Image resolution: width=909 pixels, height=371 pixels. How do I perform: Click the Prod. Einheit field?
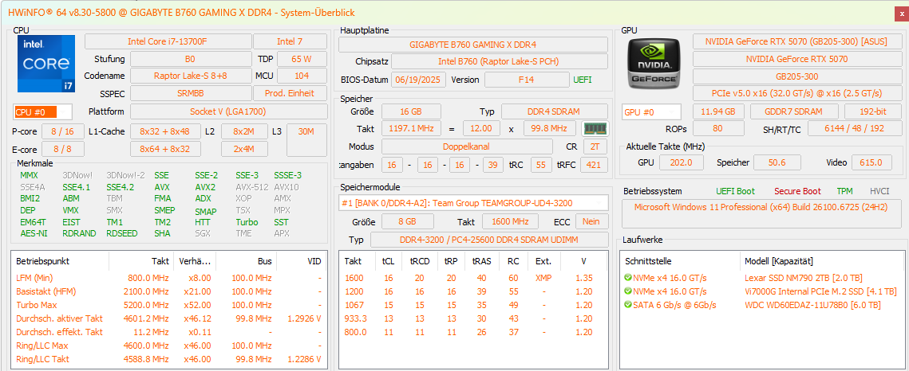(x=290, y=93)
